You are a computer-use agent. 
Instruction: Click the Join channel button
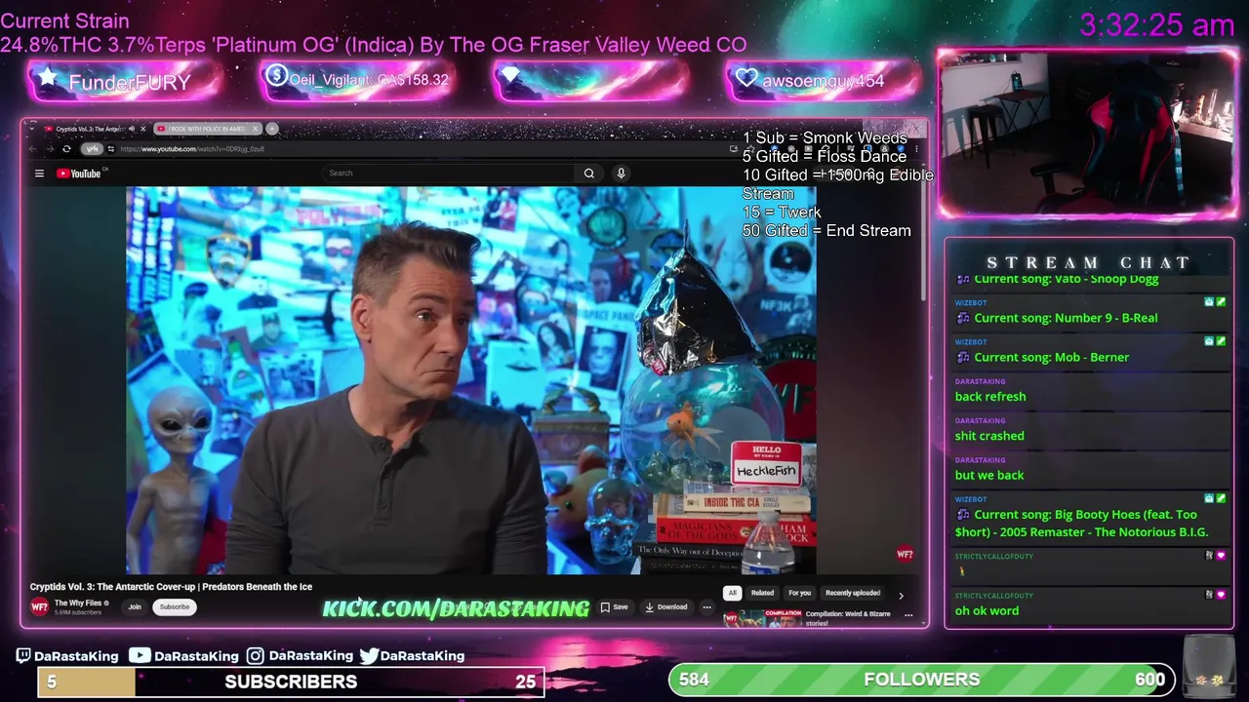(x=135, y=606)
